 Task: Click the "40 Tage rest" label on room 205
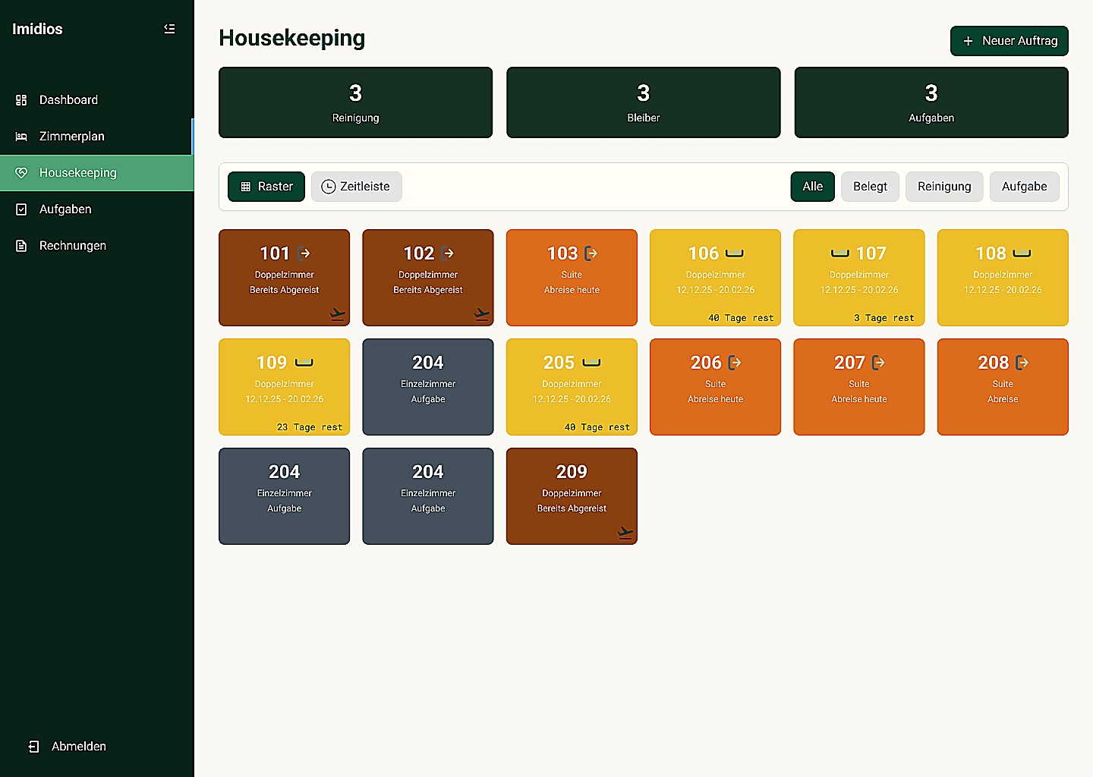click(x=597, y=427)
